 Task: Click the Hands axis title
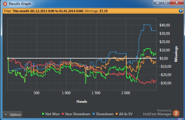[x=82, y=102]
